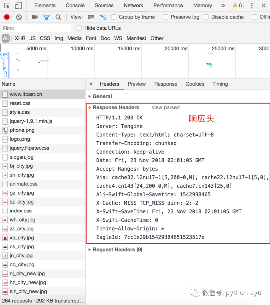Open network search with the magnifier icon
This screenshot has width=270, height=305.
[x=58, y=17]
